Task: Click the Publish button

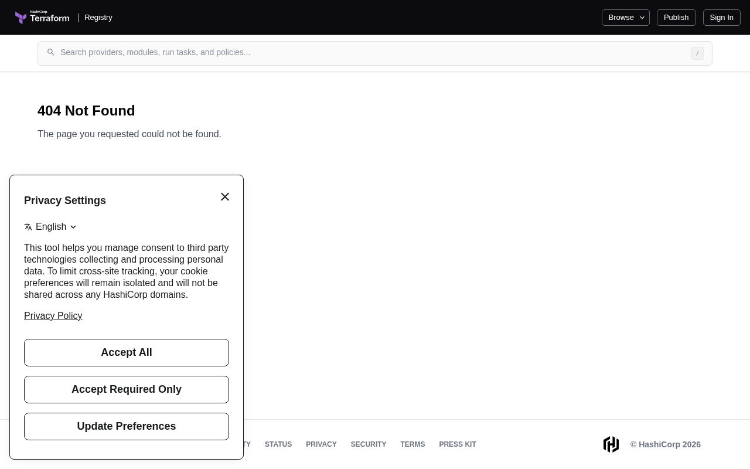Action: point(676,18)
